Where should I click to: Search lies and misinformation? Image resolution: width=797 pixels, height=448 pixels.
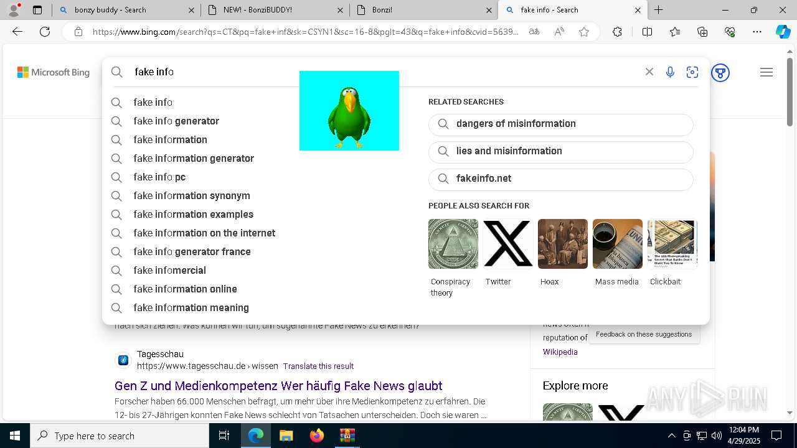click(x=560, y=151)
